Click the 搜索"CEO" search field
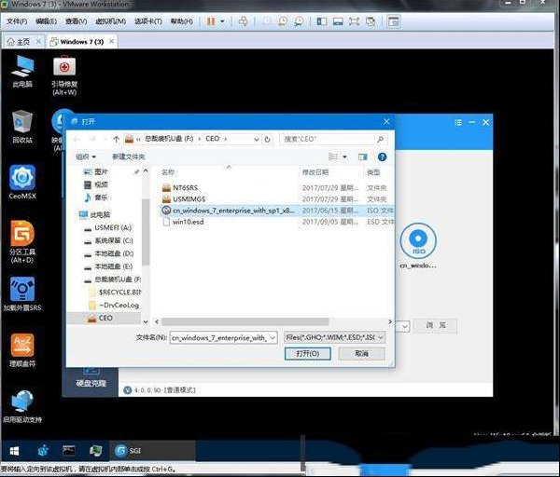Screen dimensions: 560x477 pyautogui.click(x=333, y=139)
